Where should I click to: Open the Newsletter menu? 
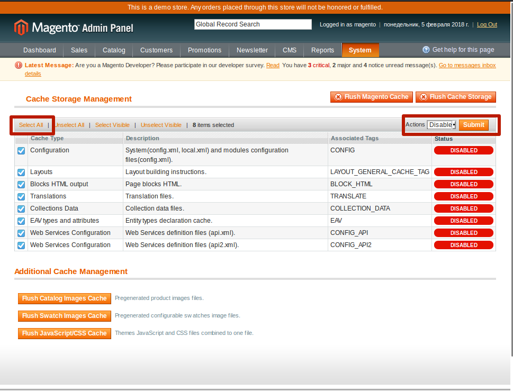(x=252, y=50)
